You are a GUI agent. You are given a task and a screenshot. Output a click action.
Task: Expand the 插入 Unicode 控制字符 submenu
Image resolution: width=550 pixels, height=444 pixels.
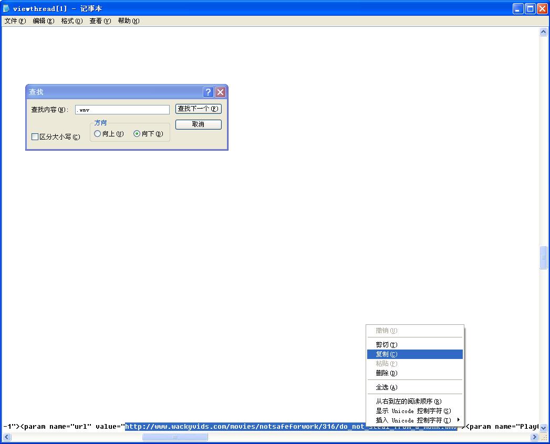coord(414,420)
